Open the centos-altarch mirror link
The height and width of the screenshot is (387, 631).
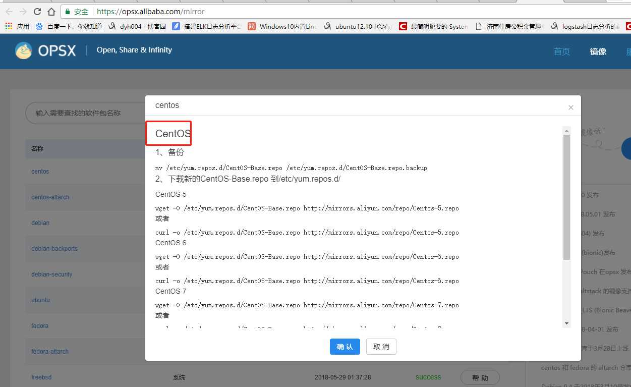coord(50,197)
